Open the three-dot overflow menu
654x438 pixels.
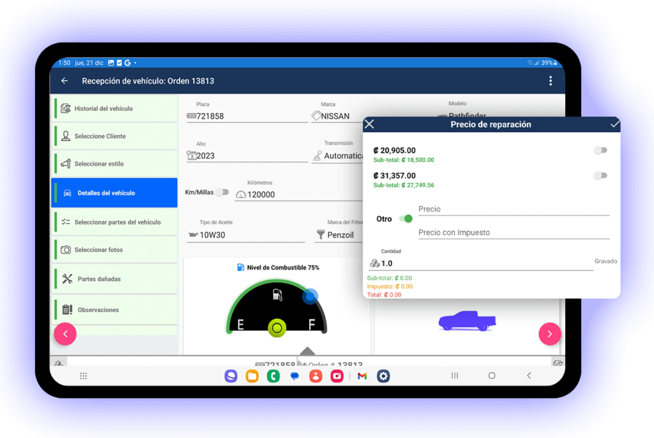point(551,81)
